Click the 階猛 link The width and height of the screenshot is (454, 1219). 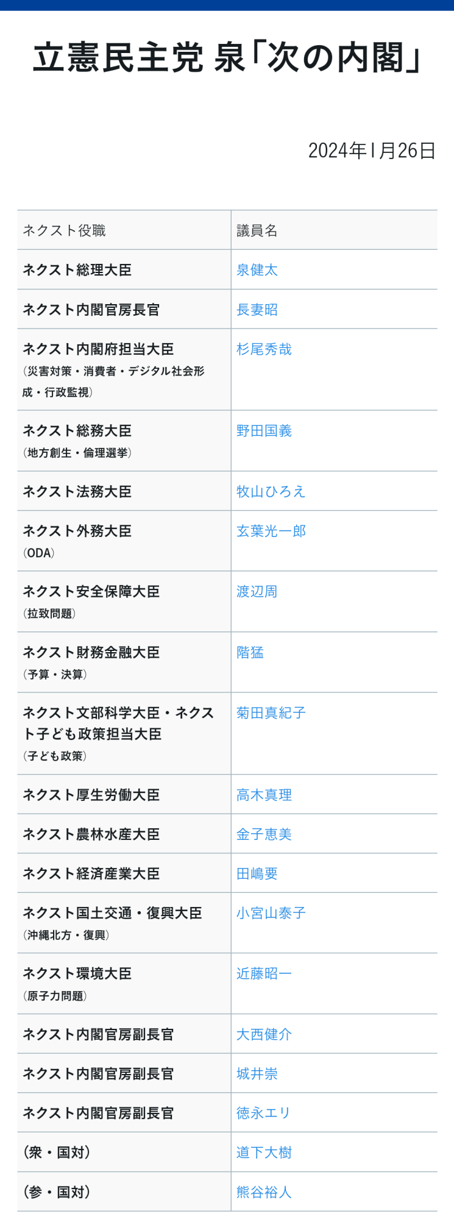(x=250, y=653)
